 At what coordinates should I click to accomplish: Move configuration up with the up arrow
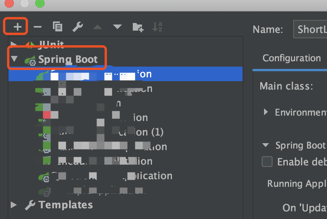pyautogui.click(x=97, y=27)
